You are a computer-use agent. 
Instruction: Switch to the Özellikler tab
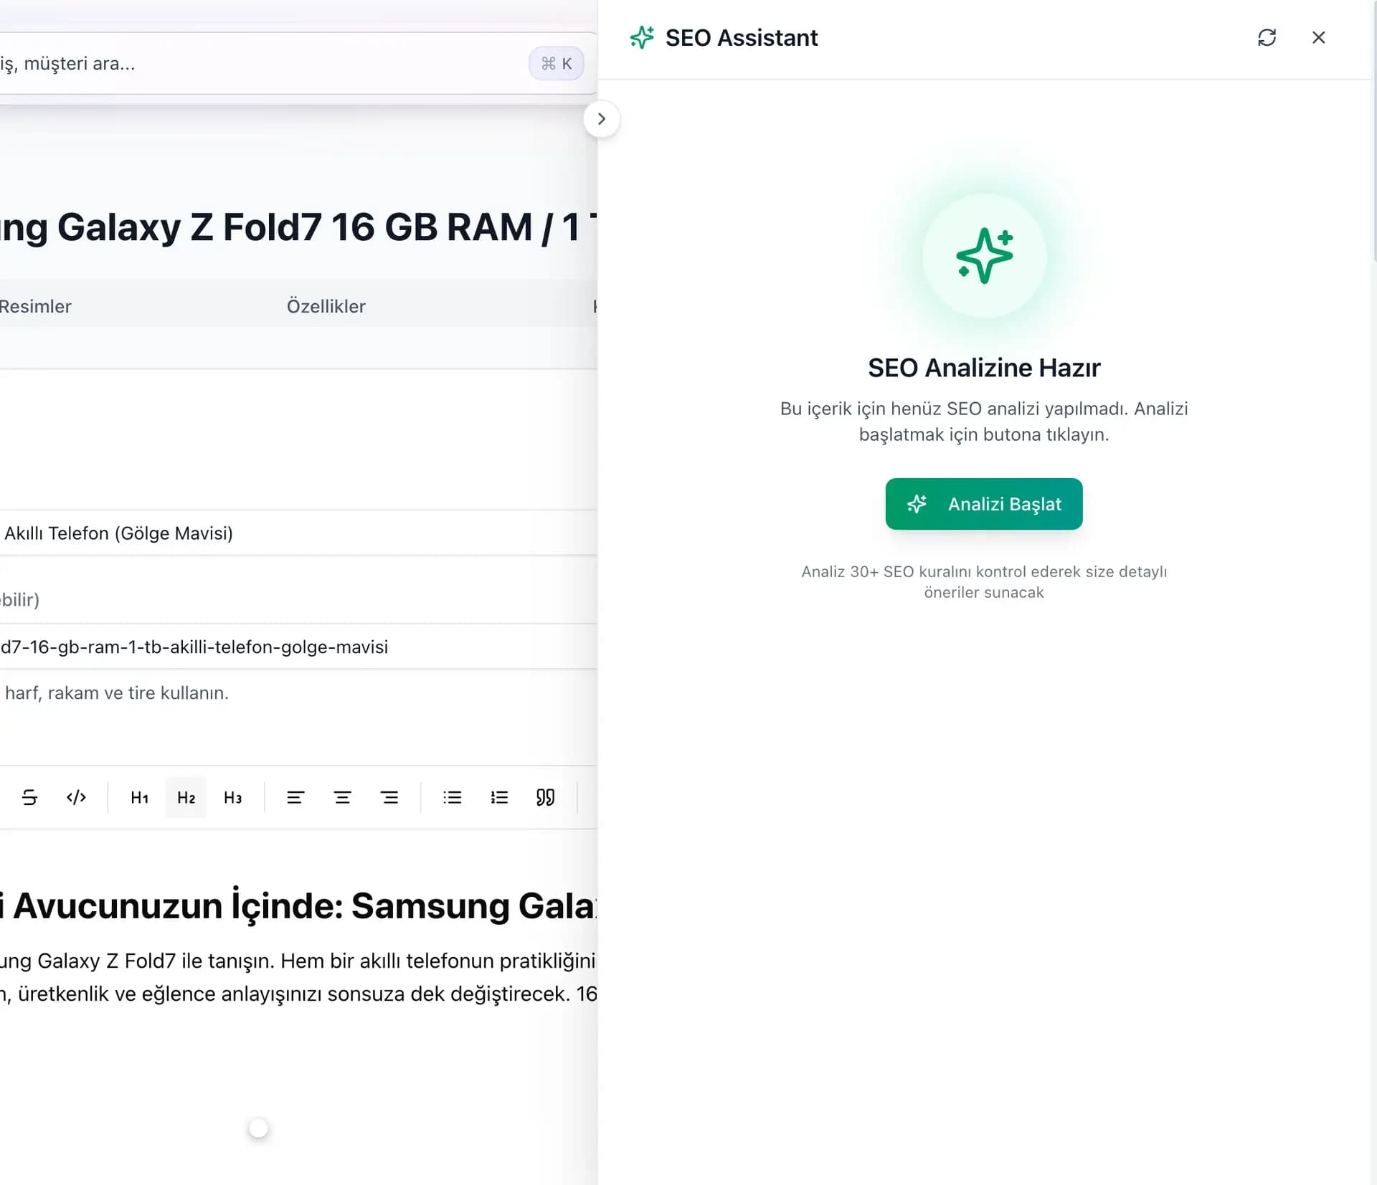326,306
